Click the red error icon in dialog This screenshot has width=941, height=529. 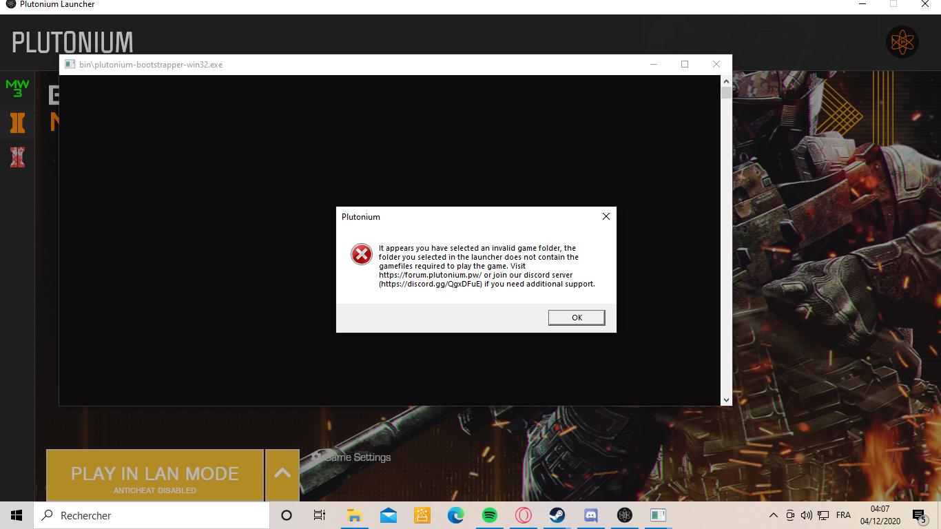pos(361,254)
